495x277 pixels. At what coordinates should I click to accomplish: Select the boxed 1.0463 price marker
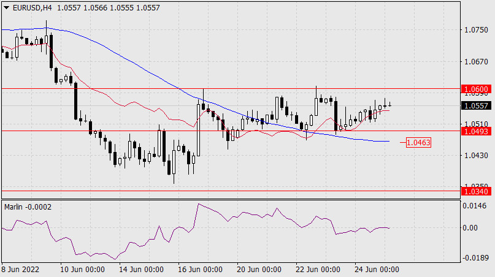click(418, 143)
